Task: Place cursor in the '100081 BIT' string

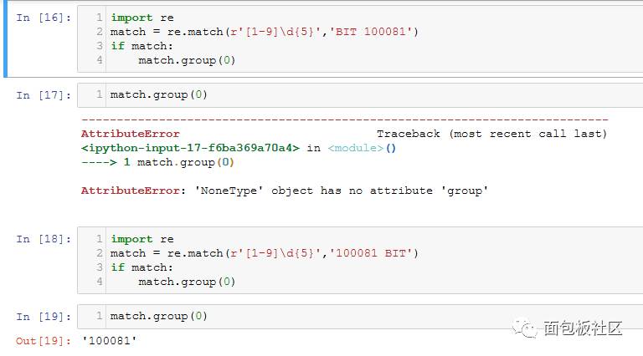Action: pos(373,253)
